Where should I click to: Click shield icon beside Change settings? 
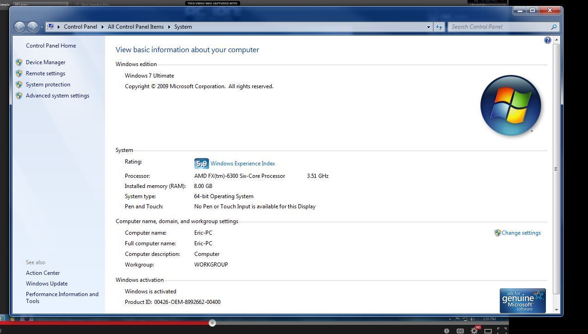pos(497,233)
